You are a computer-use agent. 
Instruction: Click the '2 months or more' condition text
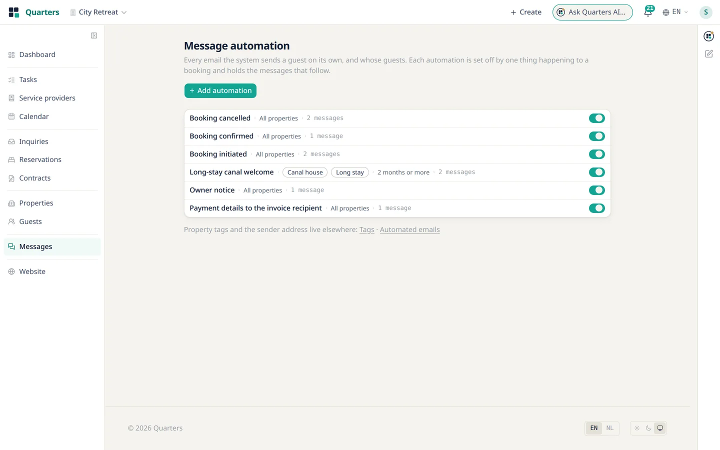(403, 172)
